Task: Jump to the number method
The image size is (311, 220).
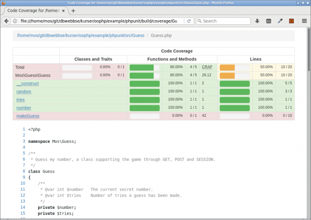Action: pyautogui.click(x=23, y=108)
